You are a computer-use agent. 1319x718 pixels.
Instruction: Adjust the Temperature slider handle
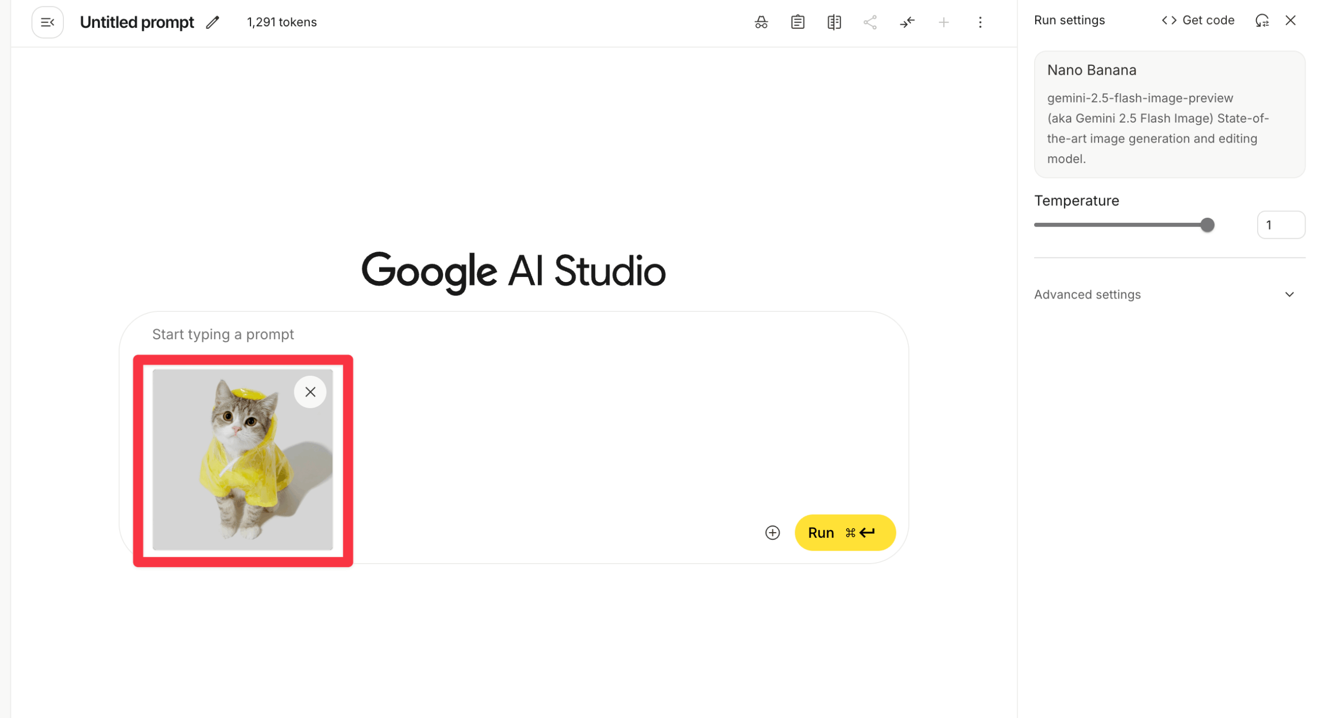tap(1207, 225)
